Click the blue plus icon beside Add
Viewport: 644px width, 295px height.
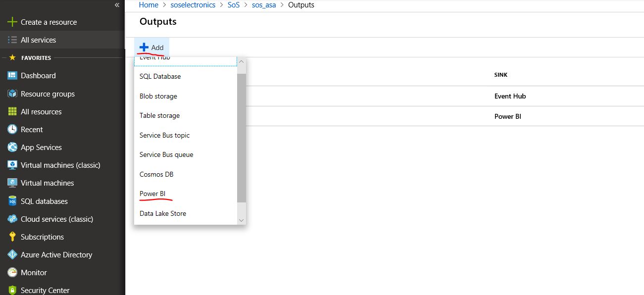(x=144, y=47)
